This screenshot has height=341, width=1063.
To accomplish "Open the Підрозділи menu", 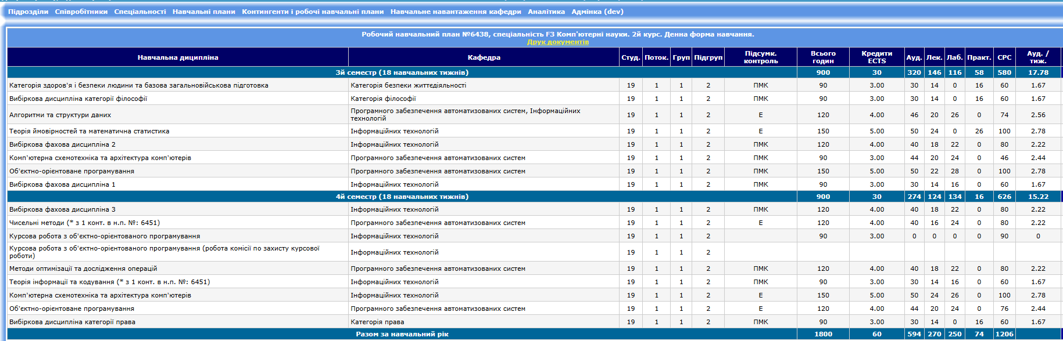I will tap(28, 12).
